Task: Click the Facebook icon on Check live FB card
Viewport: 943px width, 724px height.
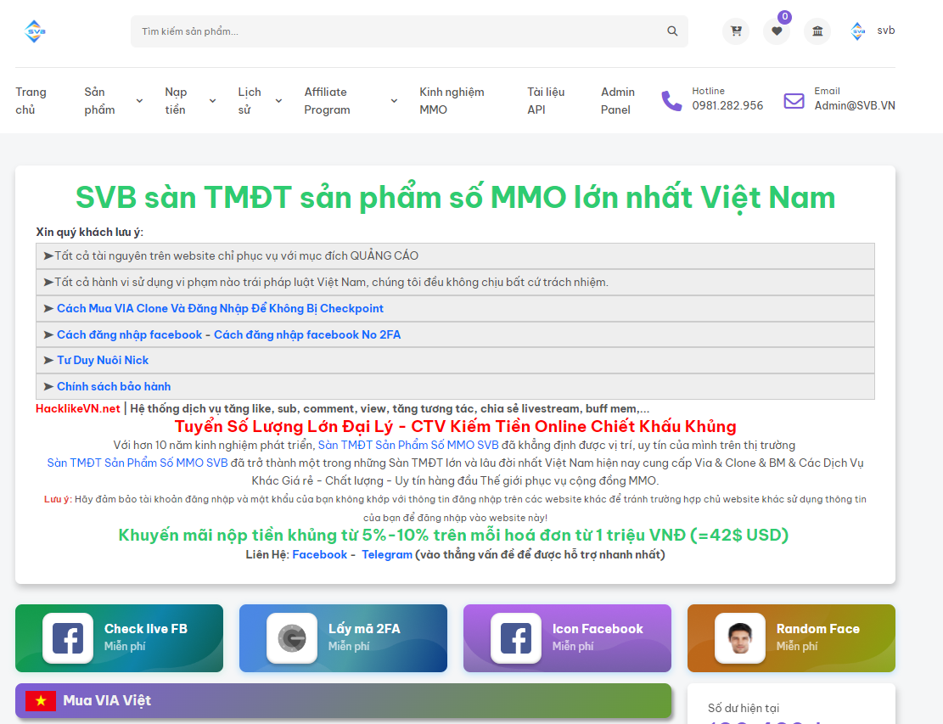Action: coord(68,638)
